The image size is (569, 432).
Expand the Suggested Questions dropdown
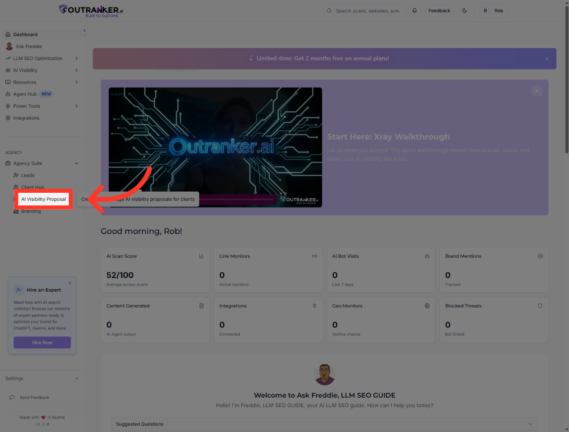coord(325,424)
